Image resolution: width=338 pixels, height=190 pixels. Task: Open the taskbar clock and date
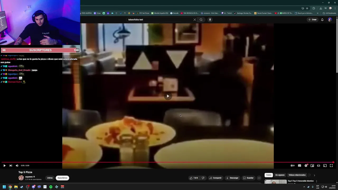(332, 187)
